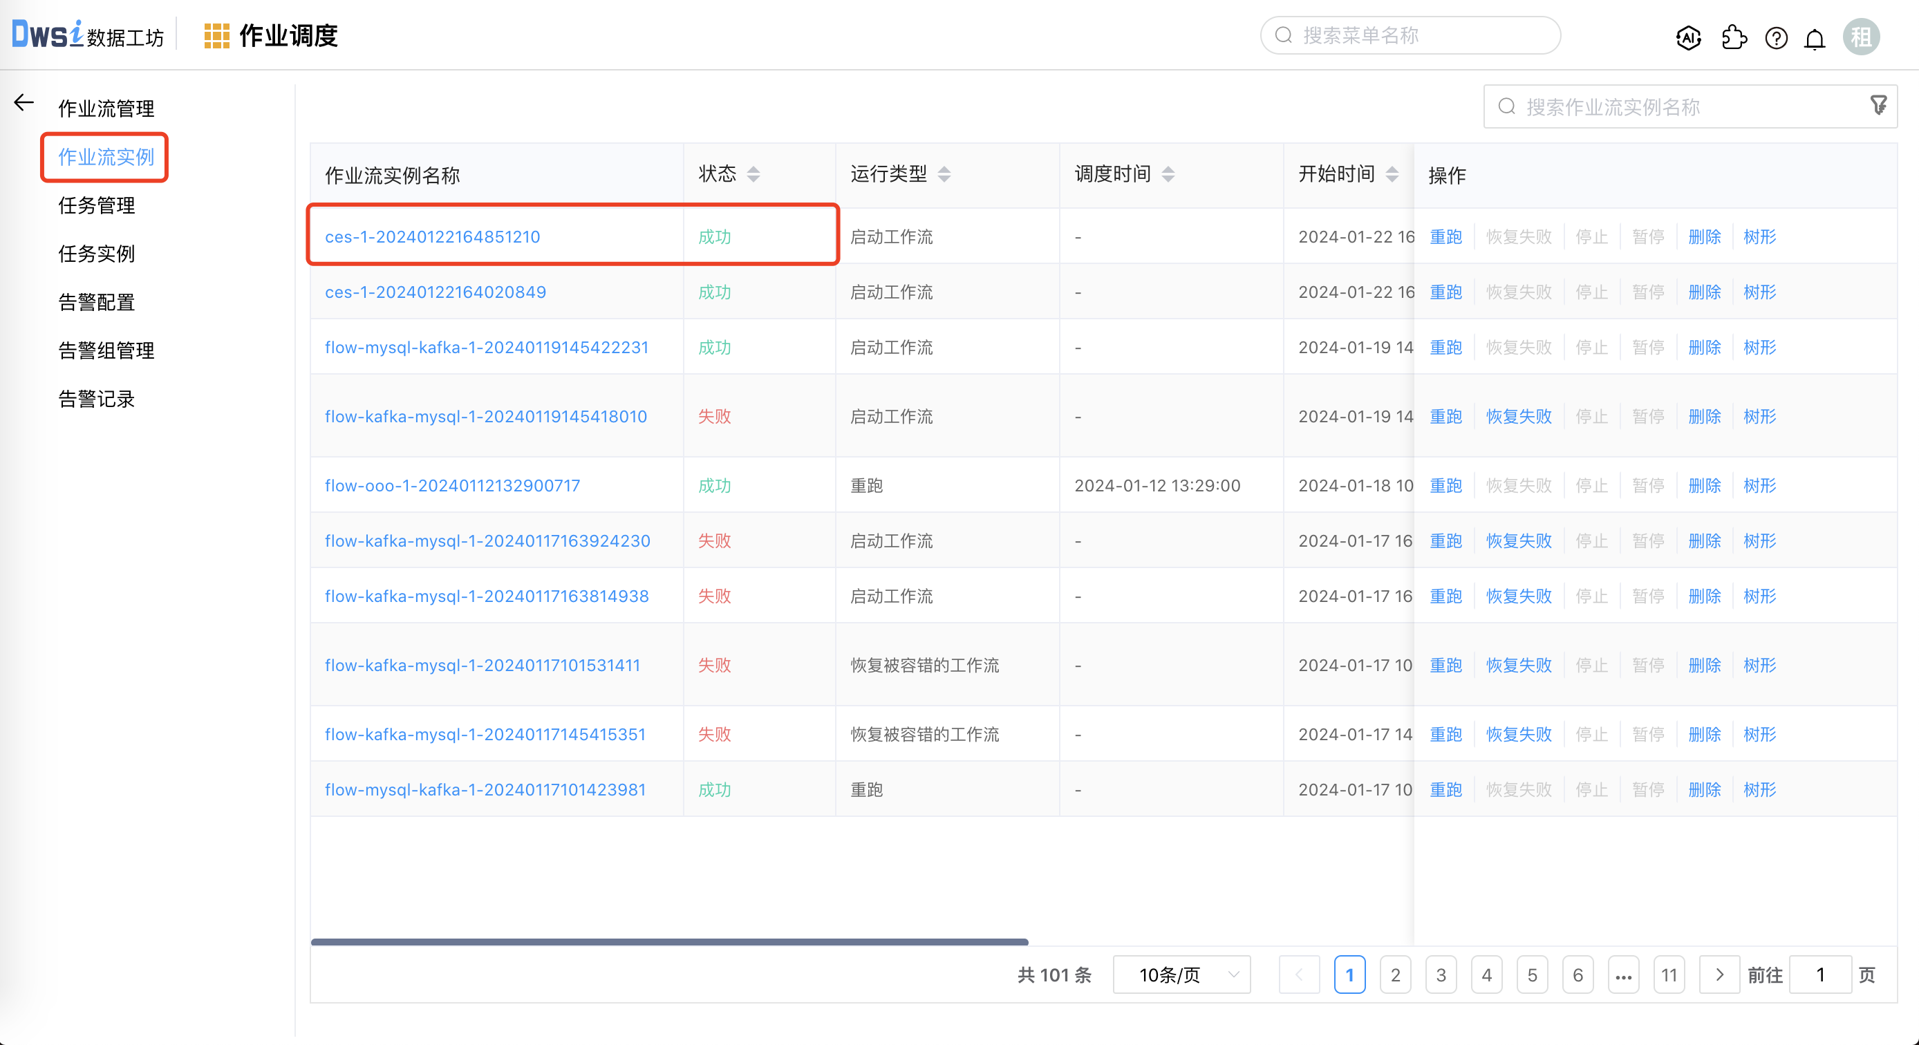
Task: Click the horizontal table scrollbar
Action: 669,942
